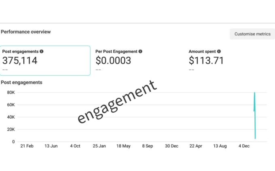Click the 30 Dec date label
This screenshot has height=171, width=275.
pyautogui.click(x=171, y=146)
